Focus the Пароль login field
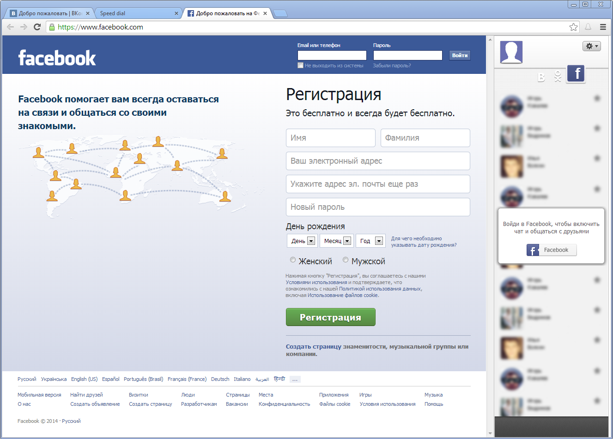The height and width of the screenshot is (439, 613). (x=408, y=55)
